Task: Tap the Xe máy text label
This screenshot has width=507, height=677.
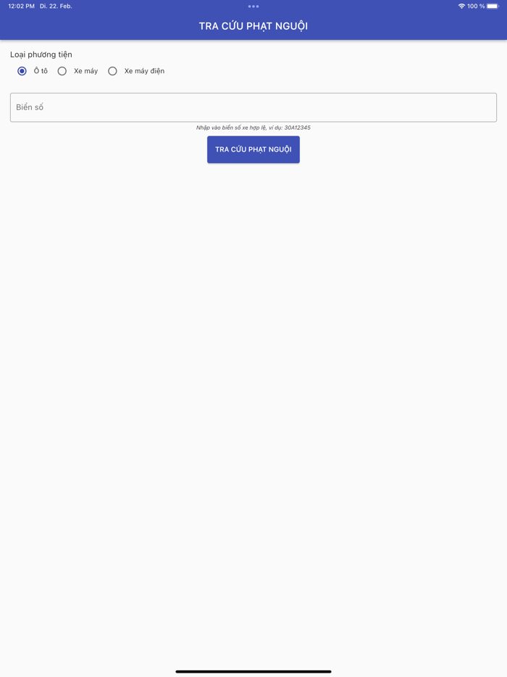Action: [86, 71]
